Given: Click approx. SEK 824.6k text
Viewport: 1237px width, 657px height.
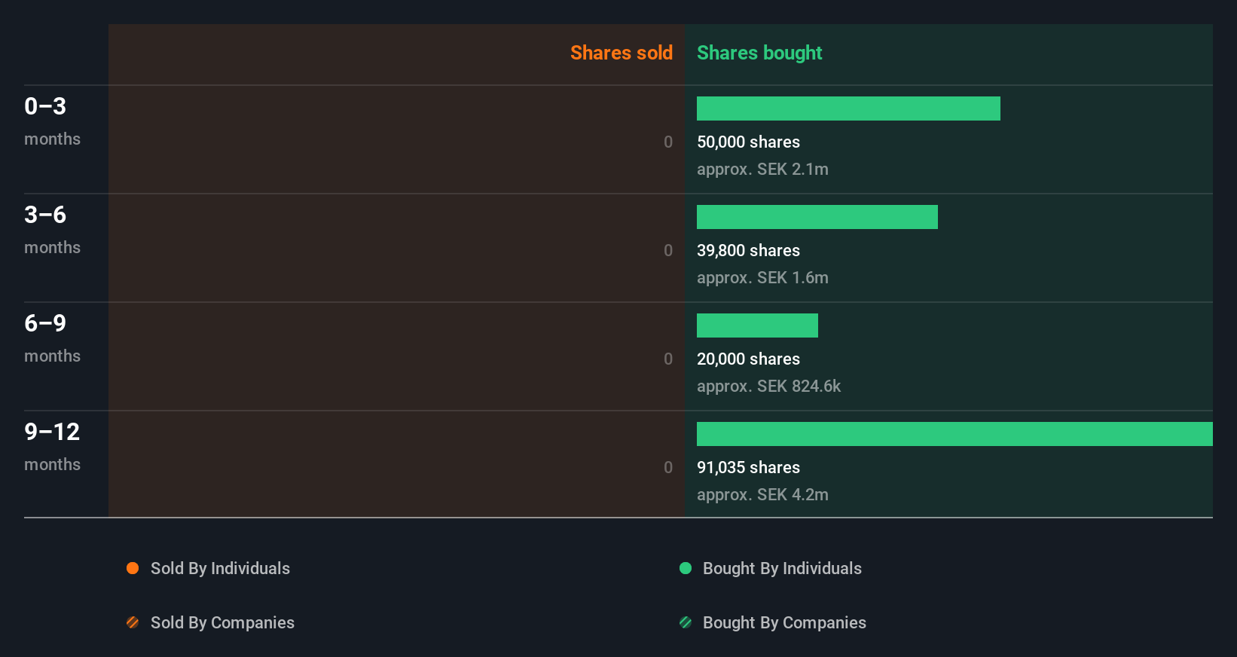Looking at the screenshot, I should (768, 387).
